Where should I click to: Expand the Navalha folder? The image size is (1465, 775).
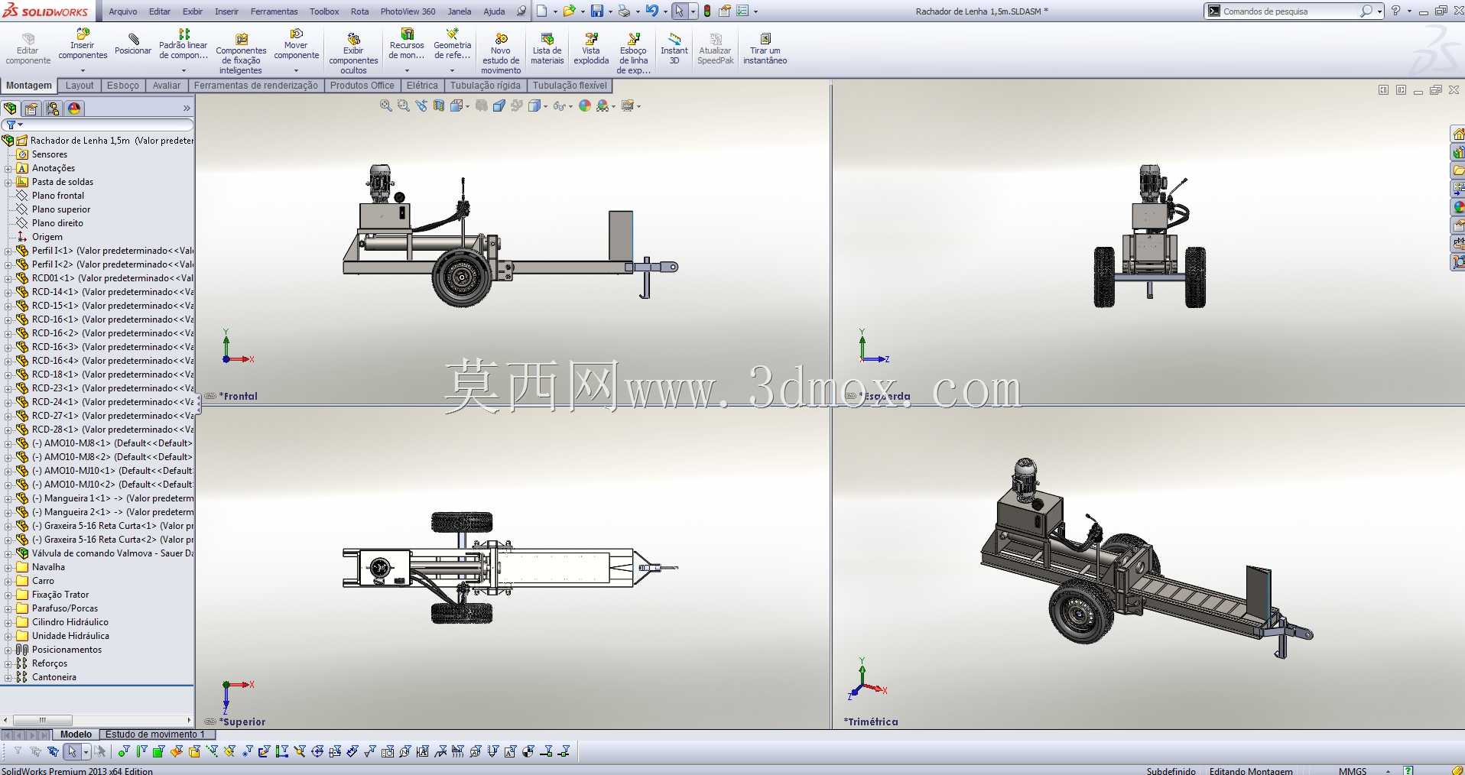8,567
